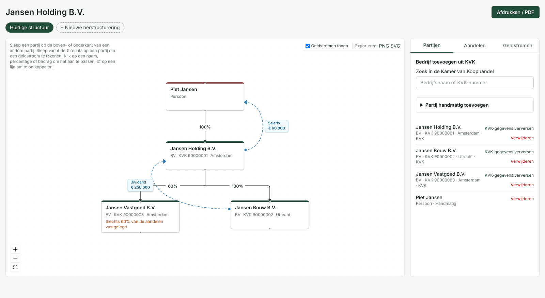Edit the 60% share percentage label

(x=173, y=186)
